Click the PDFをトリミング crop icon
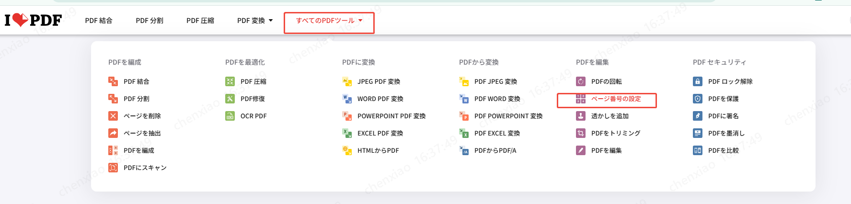The width and height of the screenshot is (851, 204). [x=581, y=133]
